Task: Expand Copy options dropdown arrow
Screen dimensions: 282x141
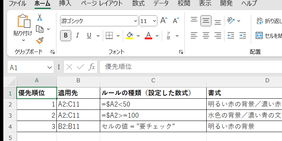Action: click(48, 29)
